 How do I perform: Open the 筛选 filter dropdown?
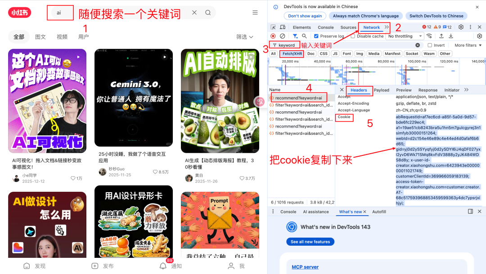click(245, 37)
